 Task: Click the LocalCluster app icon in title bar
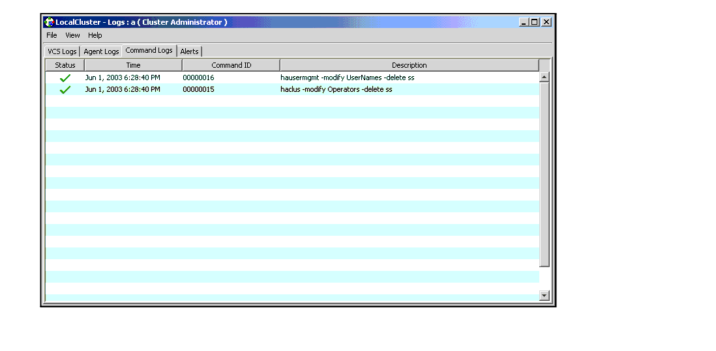click(x=49, y=21)
